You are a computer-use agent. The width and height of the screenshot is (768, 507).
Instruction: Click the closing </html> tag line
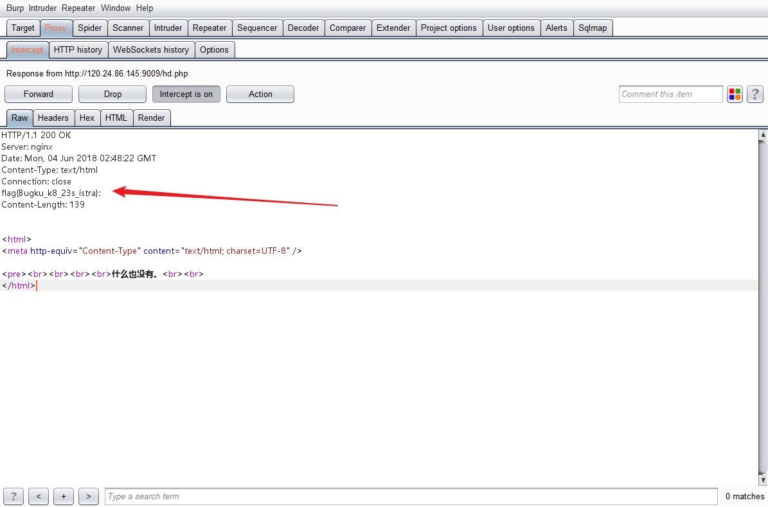pos(19,285)
